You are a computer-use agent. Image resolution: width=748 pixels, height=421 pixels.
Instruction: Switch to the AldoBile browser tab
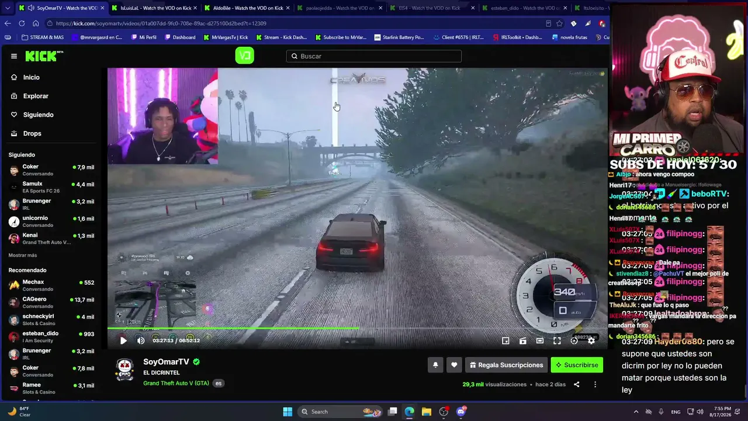click(x=247, y=8)
